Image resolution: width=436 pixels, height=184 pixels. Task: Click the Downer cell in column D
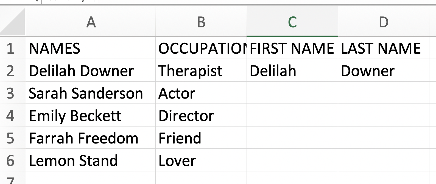click(x=384, y=70)
